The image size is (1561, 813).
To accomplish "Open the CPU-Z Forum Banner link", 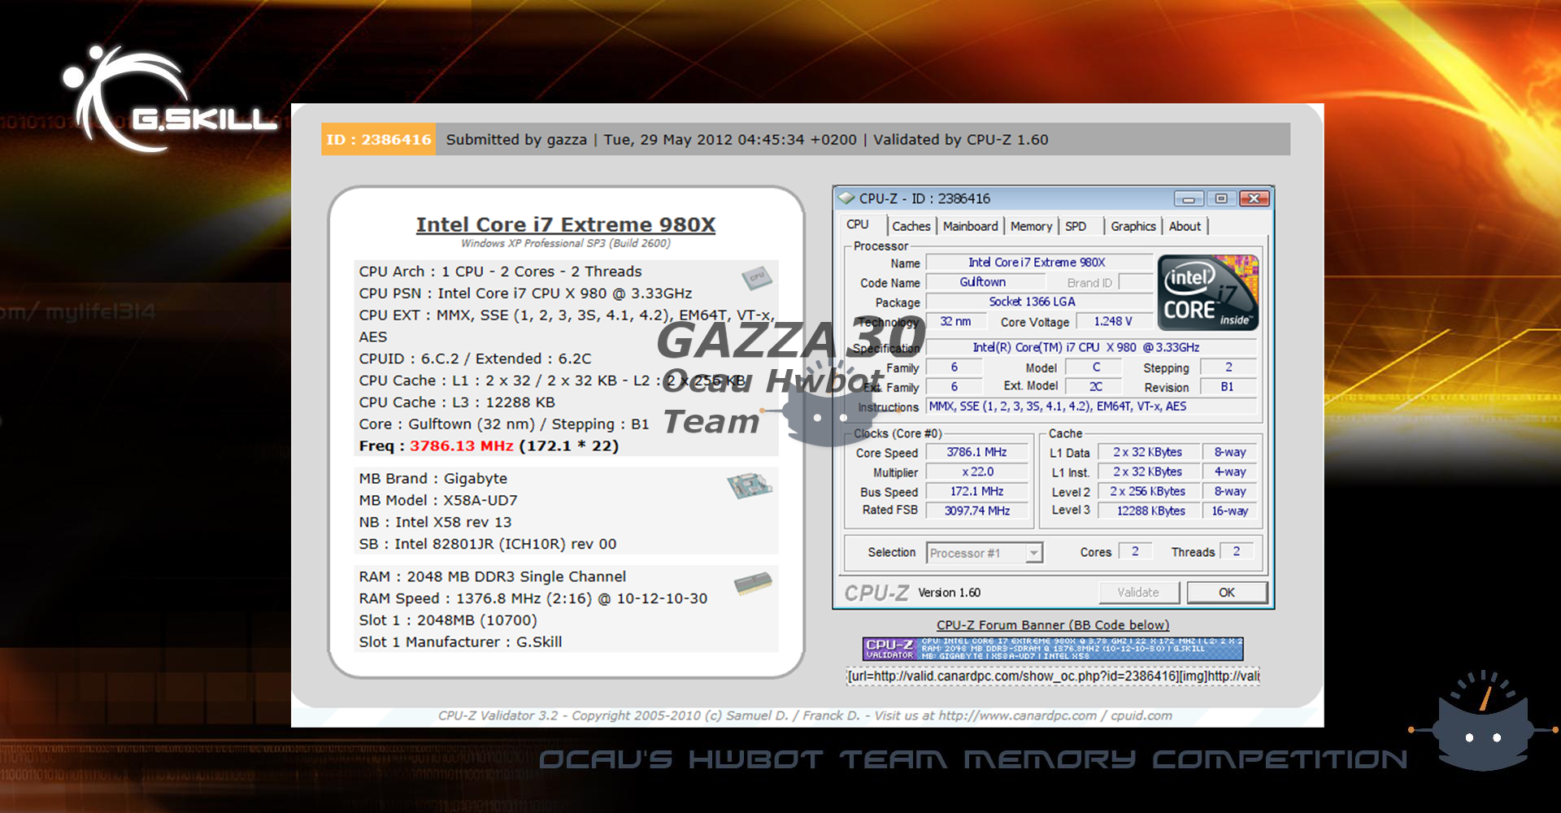I will [x=1053, y=624].
